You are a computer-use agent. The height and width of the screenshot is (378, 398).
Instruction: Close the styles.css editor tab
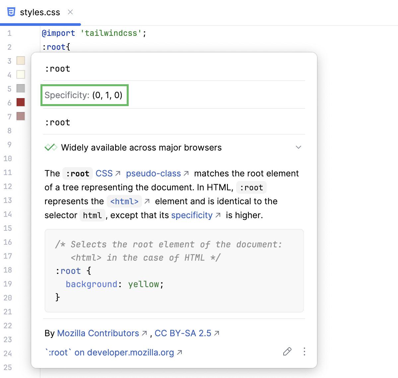70,12
